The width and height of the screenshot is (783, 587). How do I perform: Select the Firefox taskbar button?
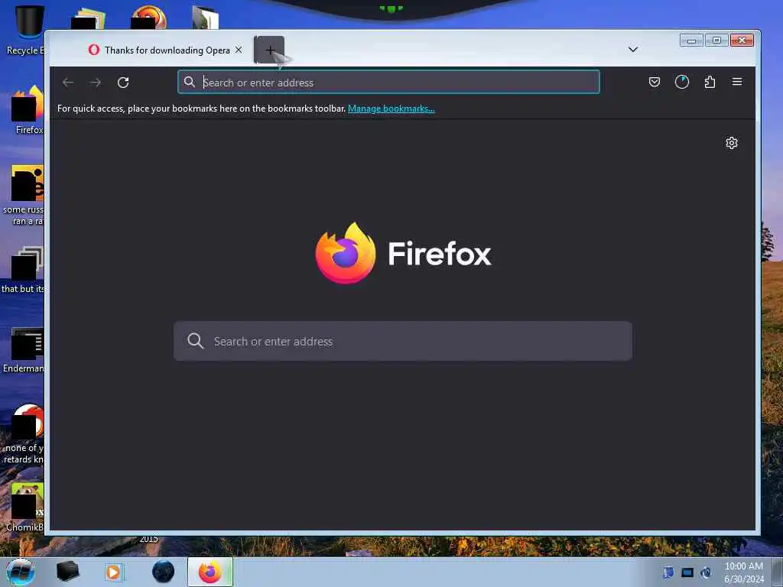pyautogui.click(x=210, y=572)
